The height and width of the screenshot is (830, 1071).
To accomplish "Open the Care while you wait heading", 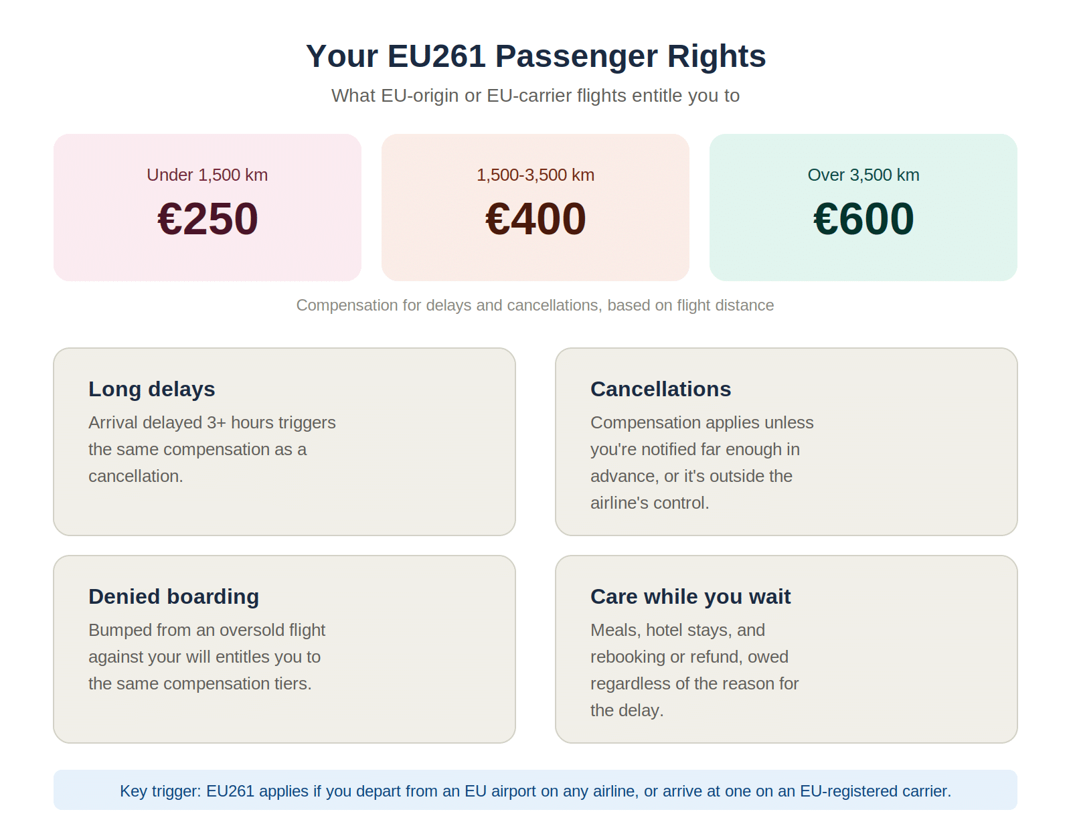I will click(x=691, y=596).
